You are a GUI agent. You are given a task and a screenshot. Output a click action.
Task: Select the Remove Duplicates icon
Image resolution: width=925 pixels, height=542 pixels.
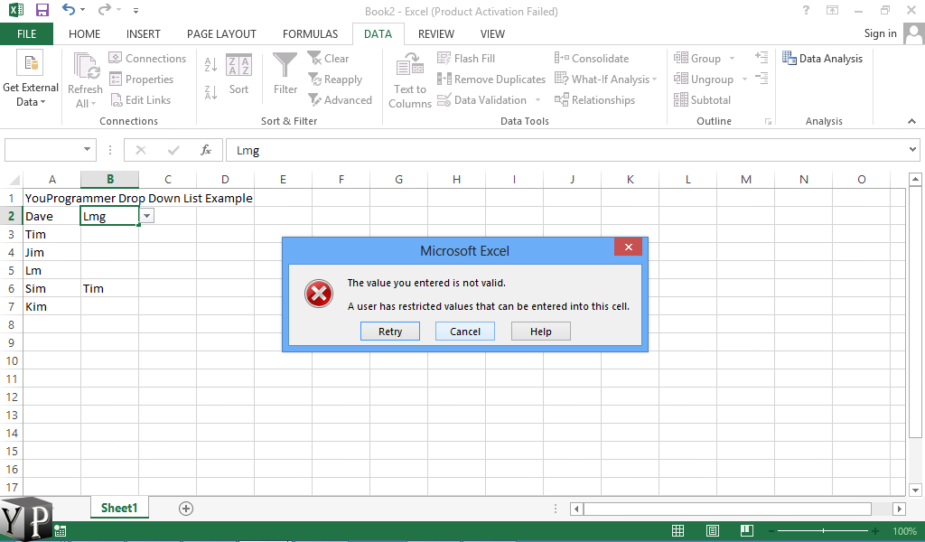[x=491, y=79]
